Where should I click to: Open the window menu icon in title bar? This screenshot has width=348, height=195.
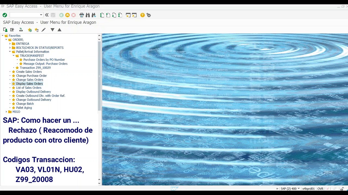point(3,6)
